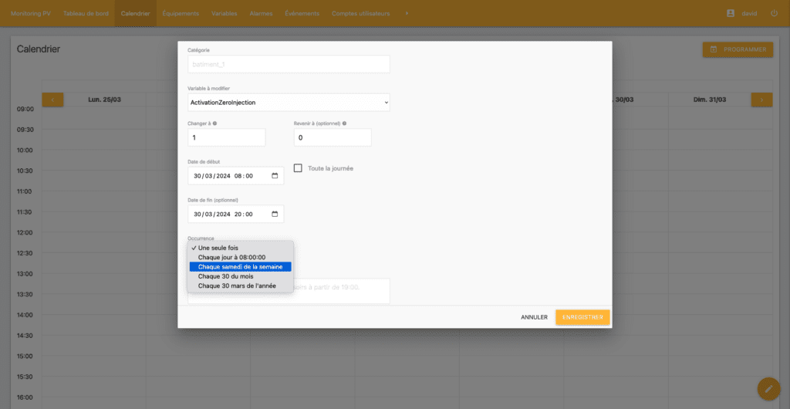Click info icon next to Changer à
The width and height of the screenshot is (790, 409).
(214, 123)
